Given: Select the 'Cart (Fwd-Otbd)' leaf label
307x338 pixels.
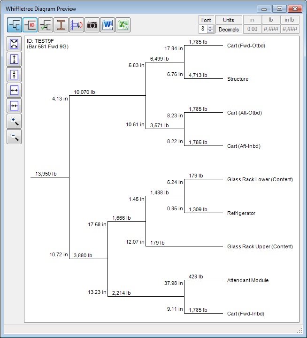Looking at the screenshot, I should 246,46.
